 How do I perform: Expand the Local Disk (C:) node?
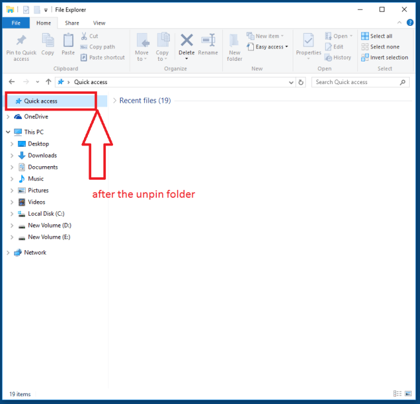12,214
